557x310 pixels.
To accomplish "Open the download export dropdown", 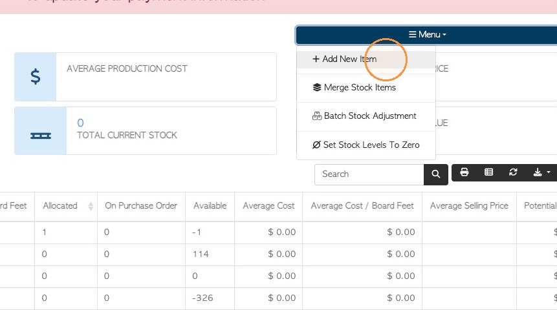I will coord(541,172).
